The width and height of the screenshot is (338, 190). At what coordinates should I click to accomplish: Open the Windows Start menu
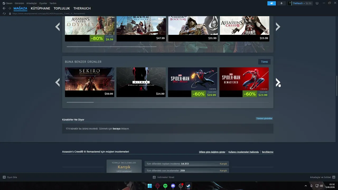click(150, 186)
